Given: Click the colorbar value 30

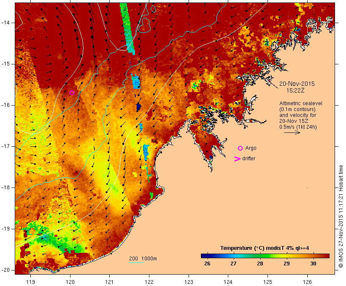Looking at the screenshot, I should coord(313,264).
